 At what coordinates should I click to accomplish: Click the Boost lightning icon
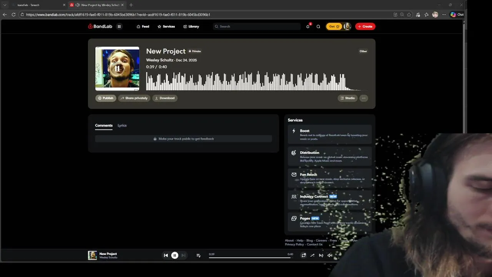pyautogui.click(x=294, y=131)
